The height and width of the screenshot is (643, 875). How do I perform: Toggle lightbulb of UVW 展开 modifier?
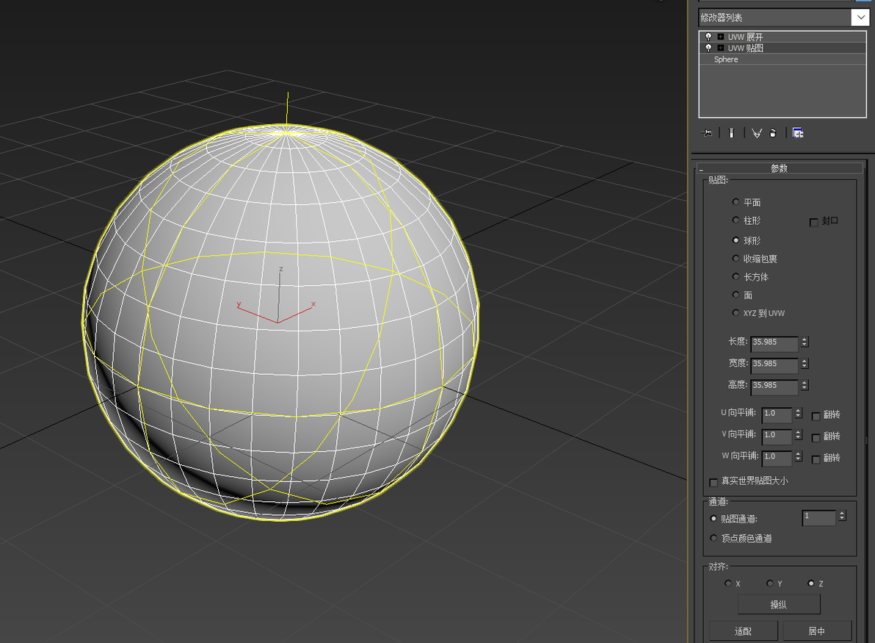click(708, 37)
